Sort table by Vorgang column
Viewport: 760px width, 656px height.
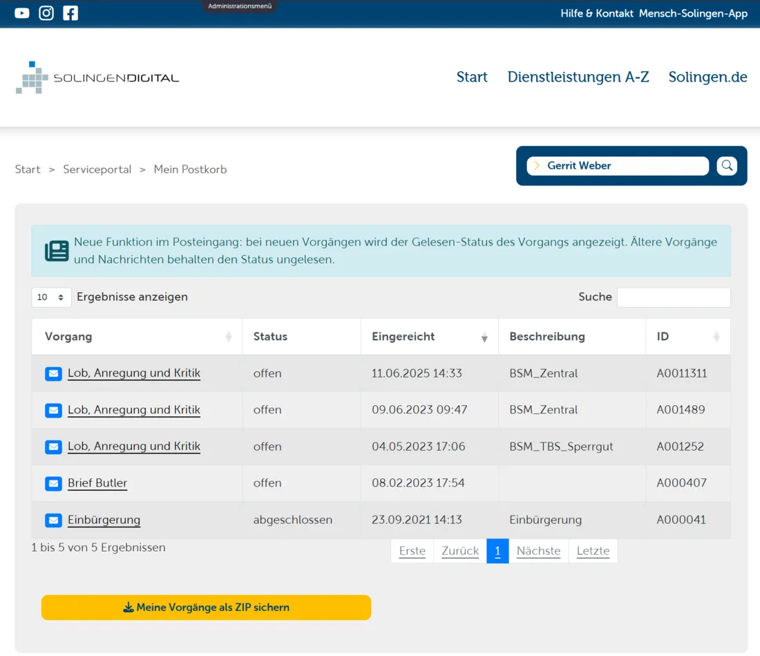click(137, 337)
